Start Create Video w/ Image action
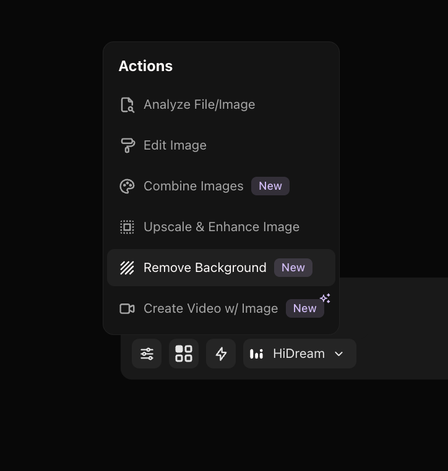This screenshot has width=448, height=471. pyautogui.click(x=221, y=308)
